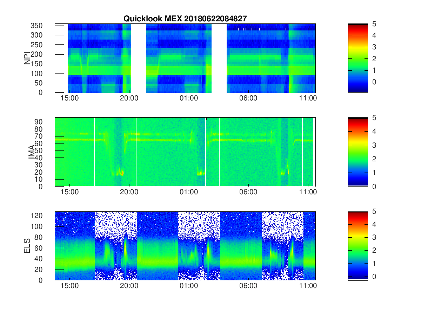Click the title "Quicklook MEX 20180622084827"
The width and height of the screenshot is (421, 315).
click(x=185, y=19)
